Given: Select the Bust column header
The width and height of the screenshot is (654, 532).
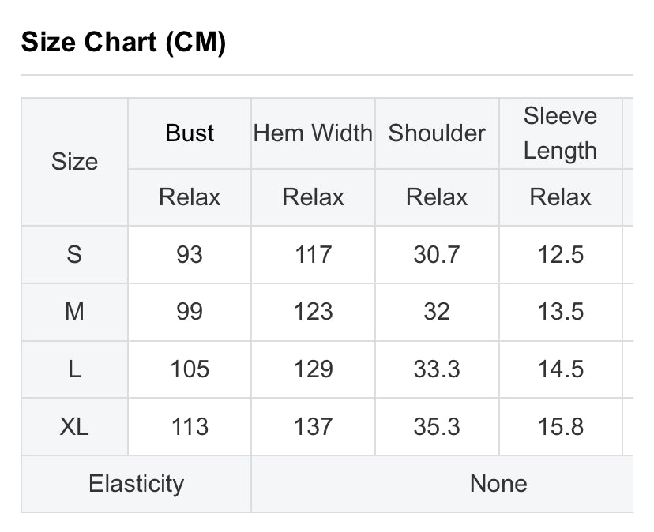Looking at the screenshot, I should pyautogui.click(x=190, y=133).
